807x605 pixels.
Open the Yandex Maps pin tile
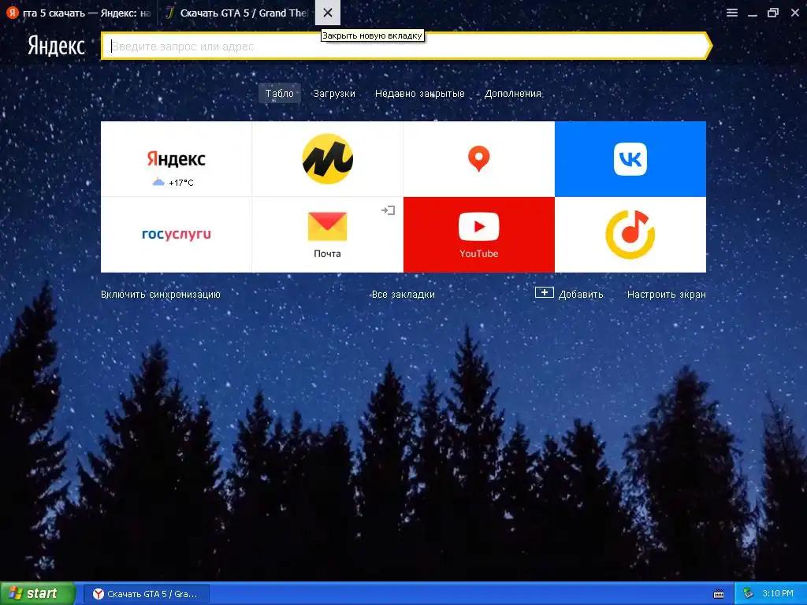(x=478, y=159)
